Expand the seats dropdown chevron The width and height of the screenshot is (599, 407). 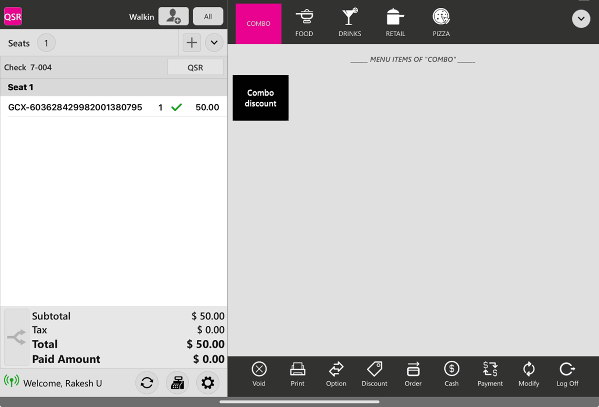click(x=214, y=43)
